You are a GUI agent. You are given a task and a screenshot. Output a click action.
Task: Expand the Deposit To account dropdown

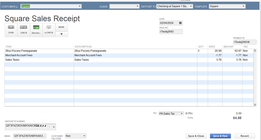191,6
